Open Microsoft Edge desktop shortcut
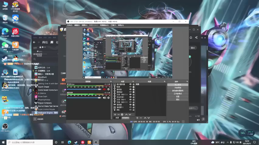 click(5, 34)
